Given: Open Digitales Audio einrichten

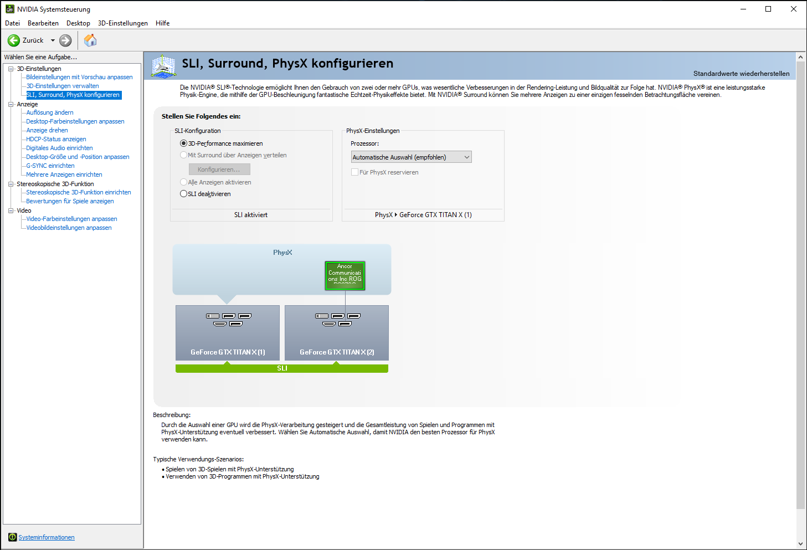Looking at the screenshot, I should tap(59, 148).
